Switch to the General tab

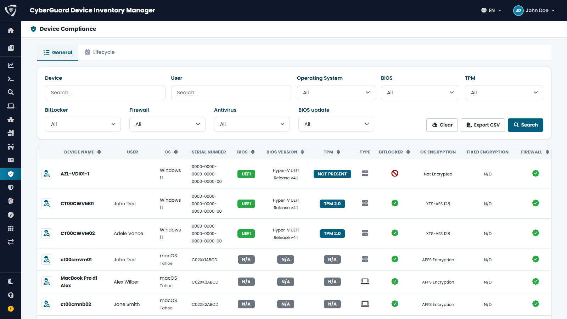click(58, 52)
